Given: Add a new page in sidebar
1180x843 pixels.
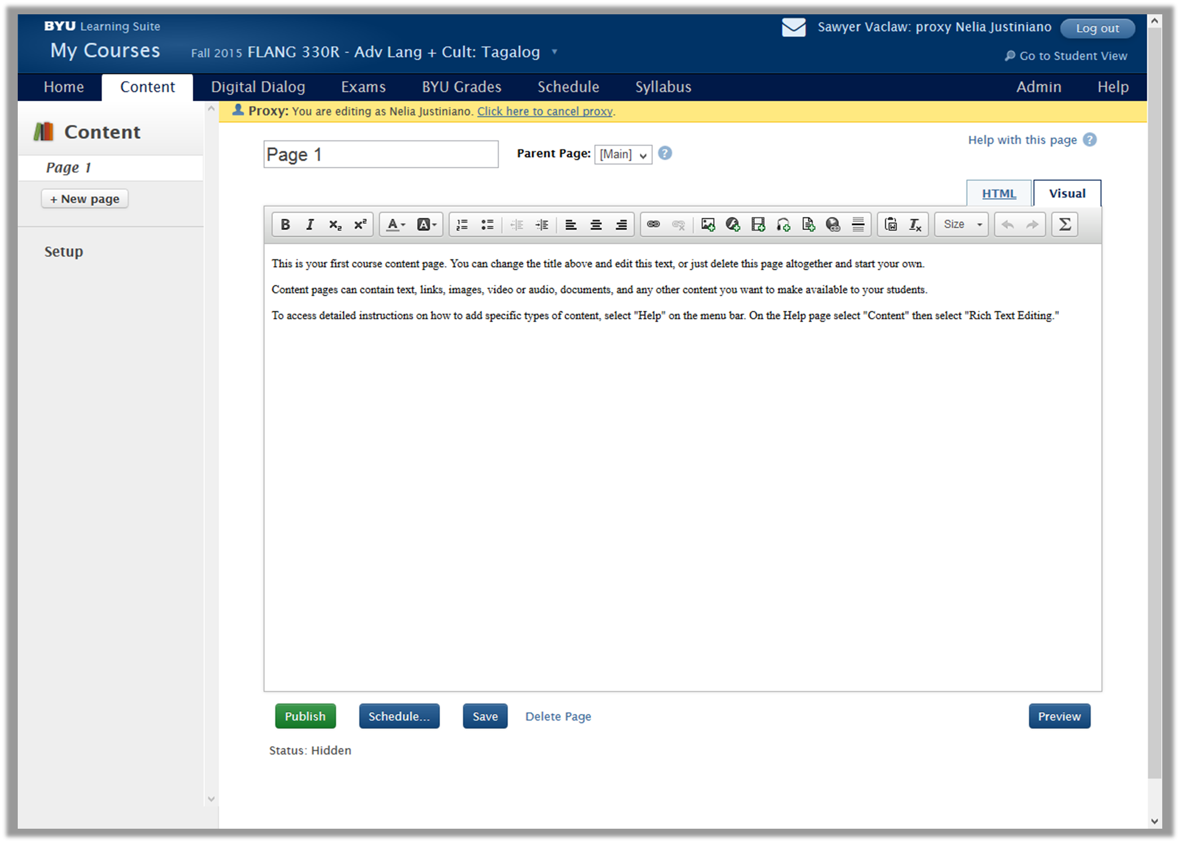Looking at the screenshot, I should tap(85, 199).
